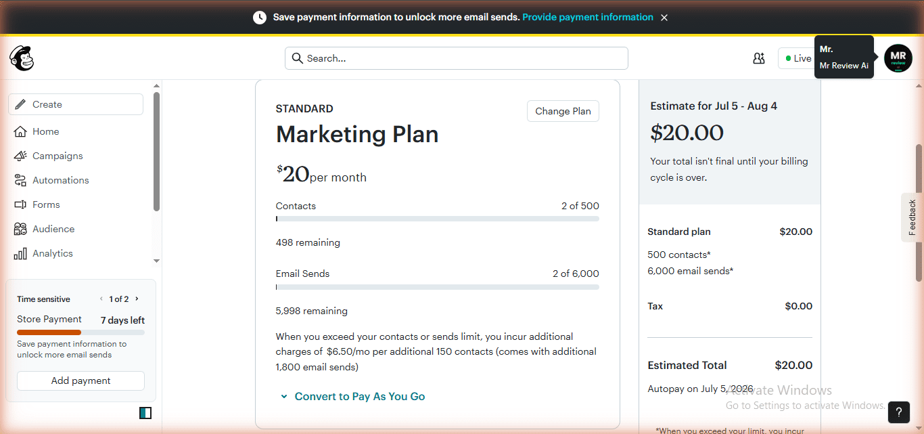Open the Feedback side tab

[x=913, y=217]
